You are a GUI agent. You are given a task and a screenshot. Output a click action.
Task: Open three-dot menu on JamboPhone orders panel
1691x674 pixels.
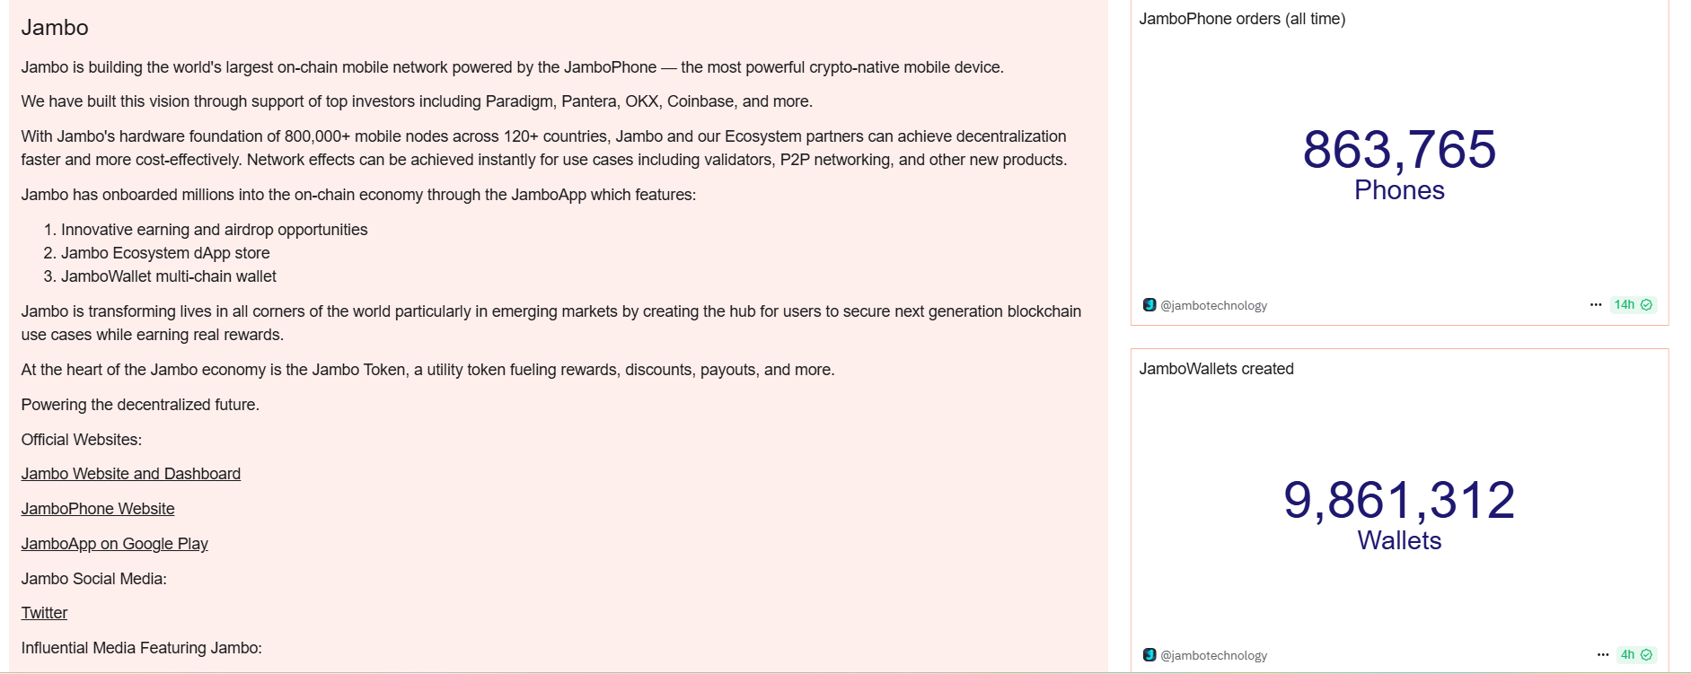click(x=1596, y=305)
